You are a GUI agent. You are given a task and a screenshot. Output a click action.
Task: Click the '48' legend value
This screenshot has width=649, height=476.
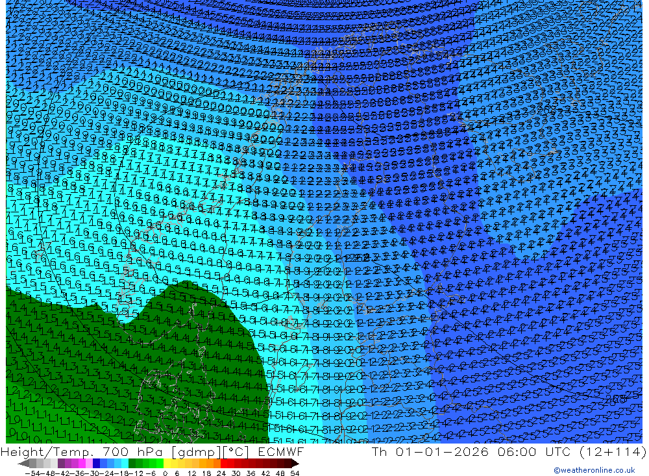click(280, 473)
